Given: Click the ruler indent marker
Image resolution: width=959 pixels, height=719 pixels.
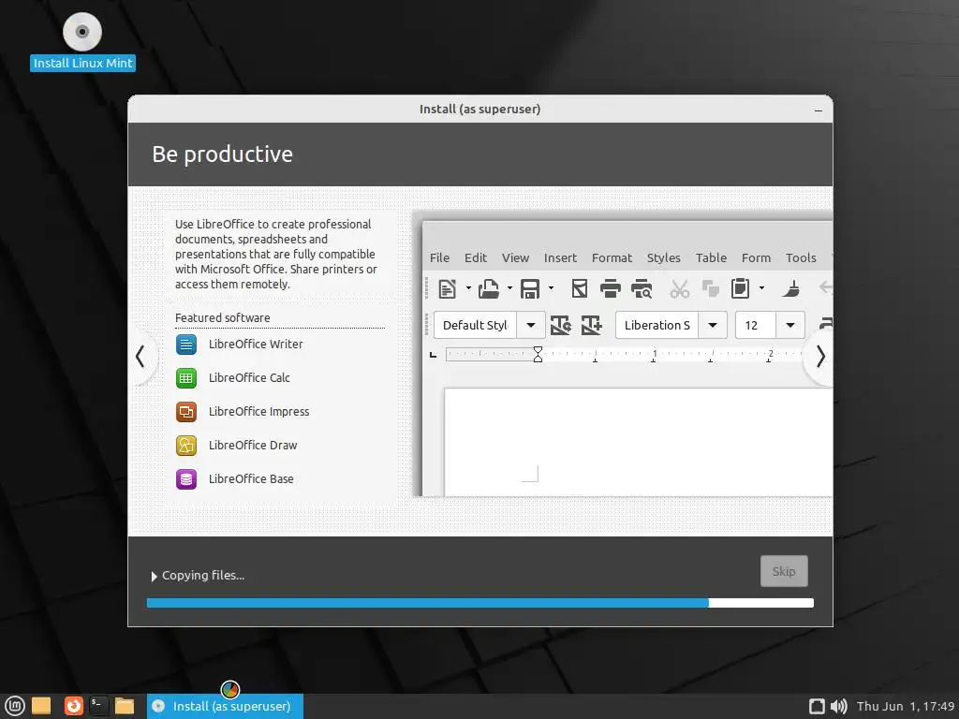Looking at the screenshot, I should pyautogui.click(x=538, y=355).
